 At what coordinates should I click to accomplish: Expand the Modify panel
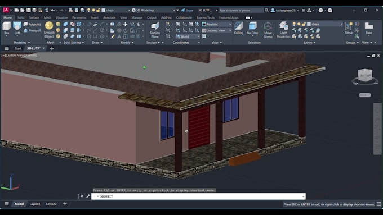tap(127, 43)
